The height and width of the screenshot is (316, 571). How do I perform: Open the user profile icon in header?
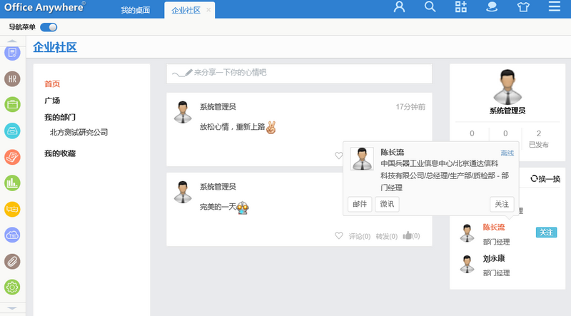(399, 8)
